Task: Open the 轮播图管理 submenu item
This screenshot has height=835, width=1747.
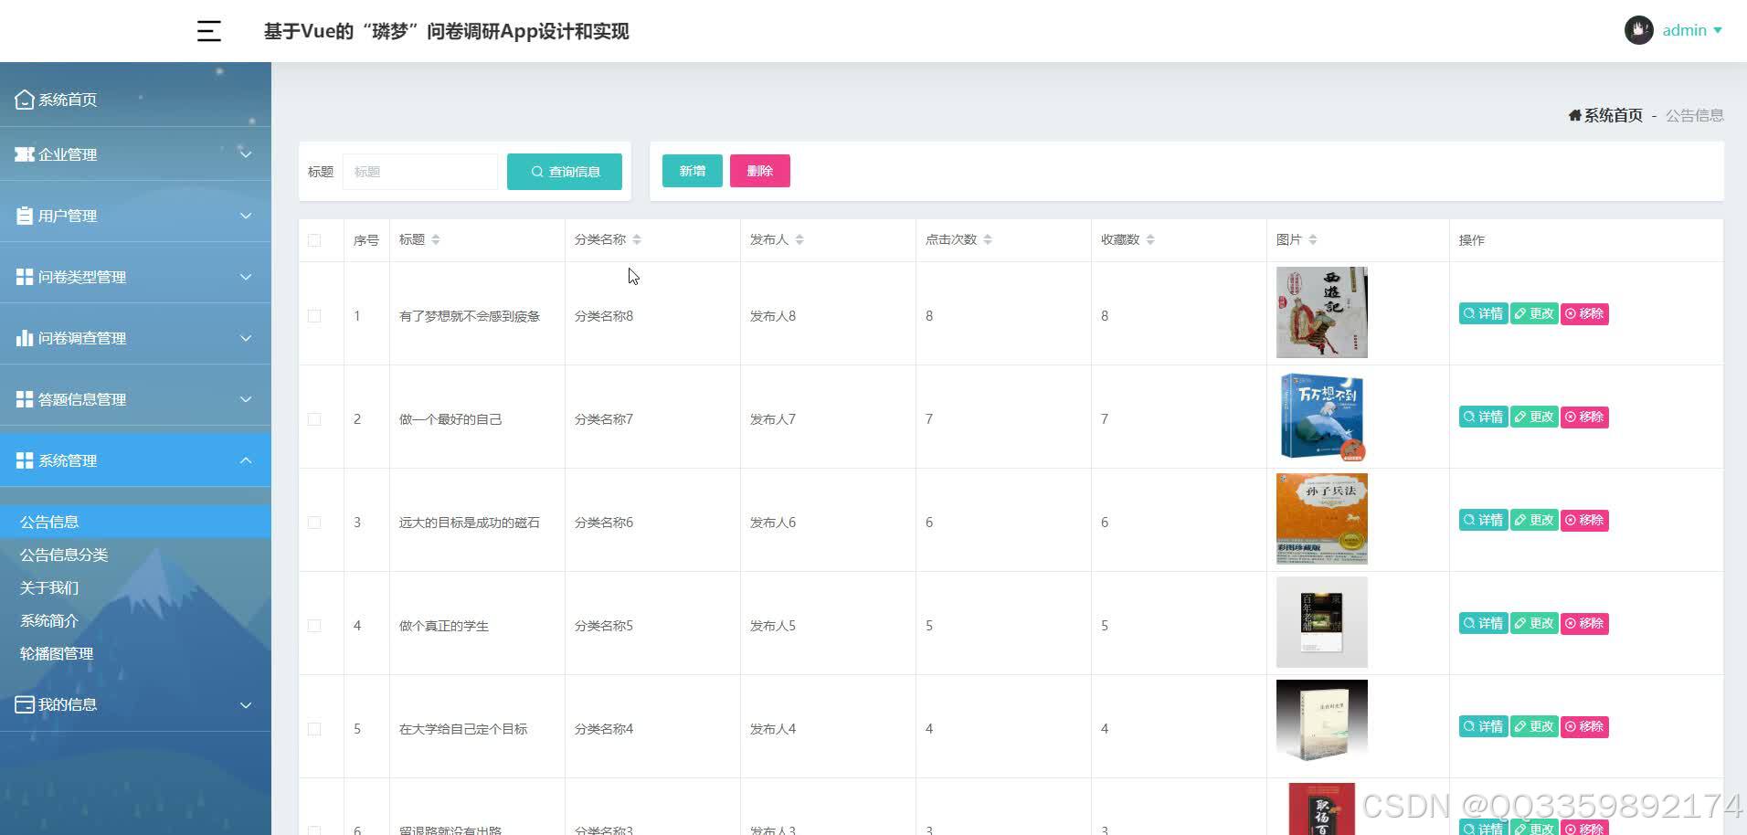Action: [x=135, y=653]
